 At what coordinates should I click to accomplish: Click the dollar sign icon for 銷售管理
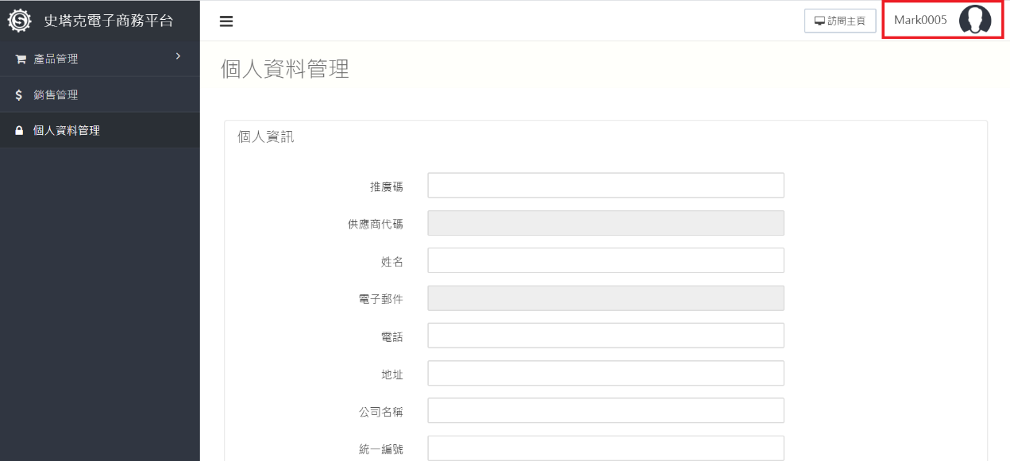[19, 95]
